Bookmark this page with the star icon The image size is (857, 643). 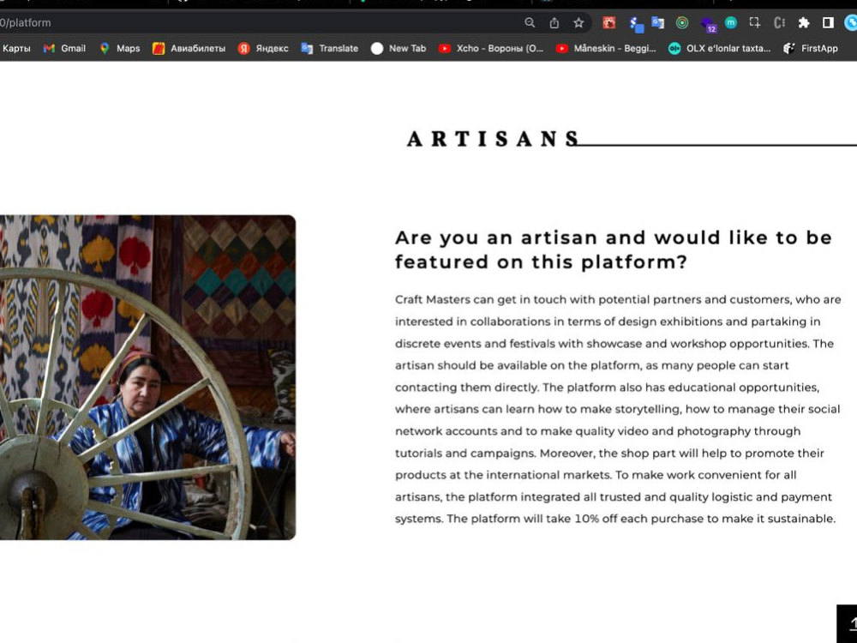(578, 22)
